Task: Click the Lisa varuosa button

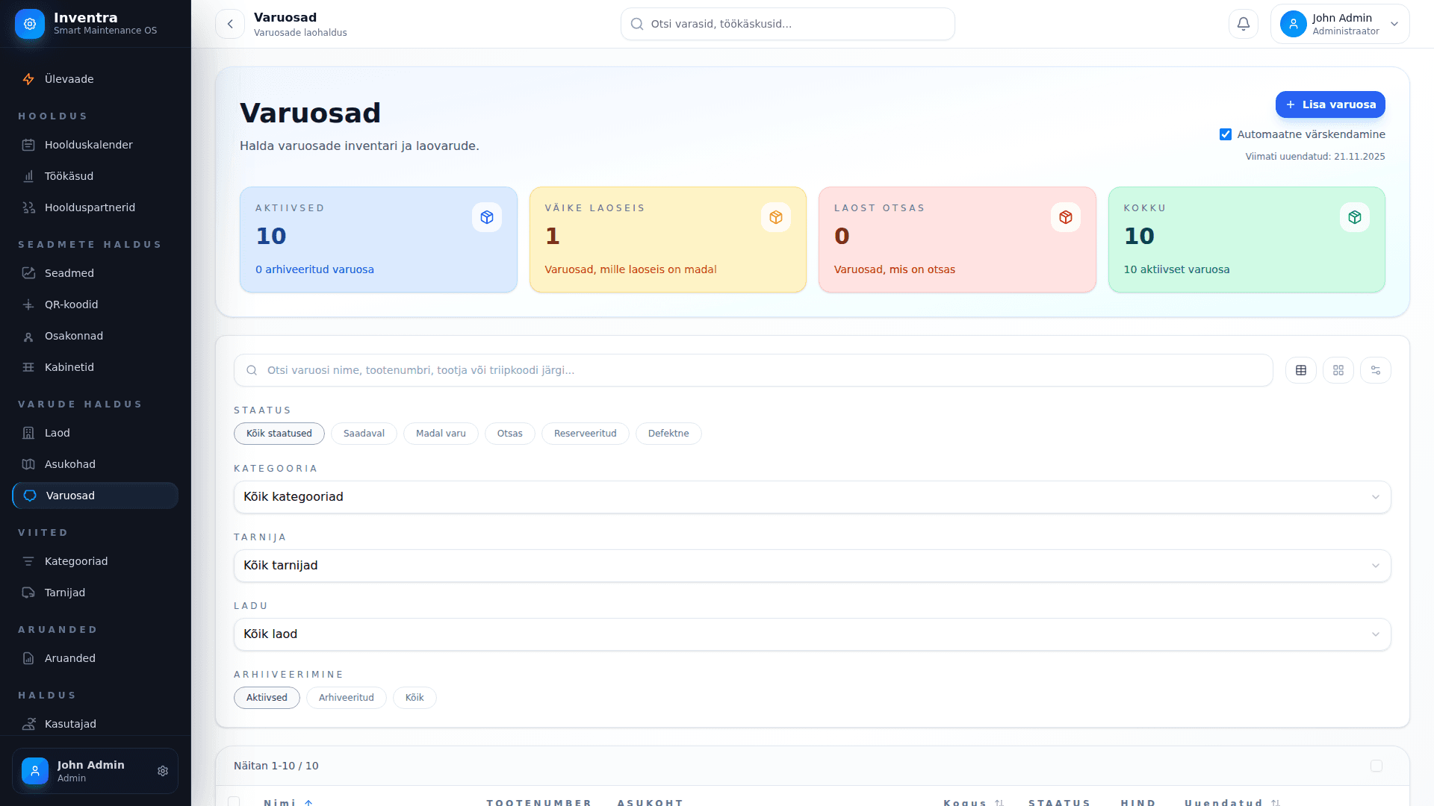Action: pyautogui.click(x=1329, y=104)
